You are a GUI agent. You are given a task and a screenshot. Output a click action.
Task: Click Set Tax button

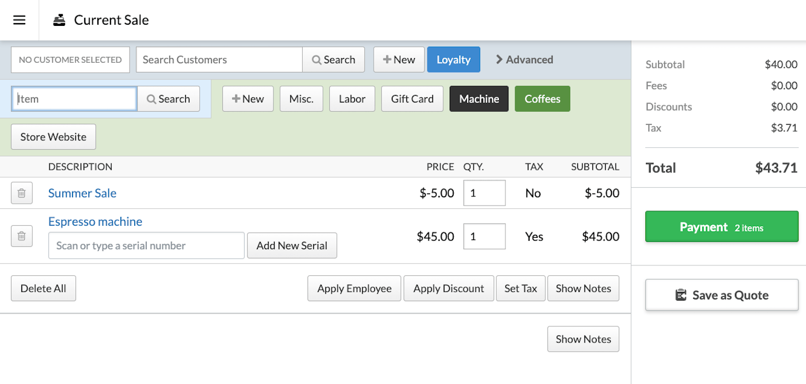point(520,288)
